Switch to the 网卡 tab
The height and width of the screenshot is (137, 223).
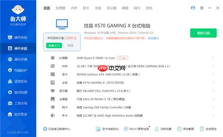point(137,8)
